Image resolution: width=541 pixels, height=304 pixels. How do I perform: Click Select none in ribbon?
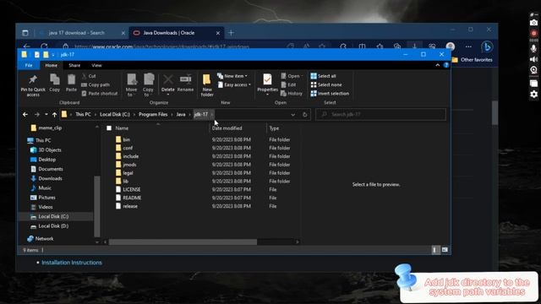pos(326,84)
